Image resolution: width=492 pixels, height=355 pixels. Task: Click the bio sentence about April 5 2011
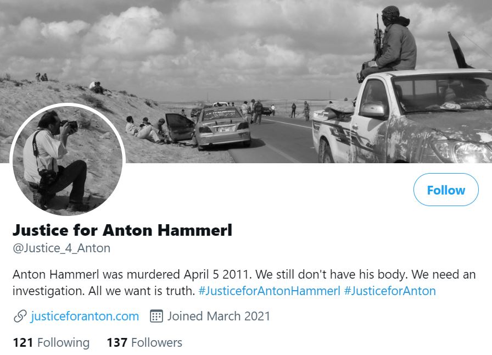[x=132, y=275]
